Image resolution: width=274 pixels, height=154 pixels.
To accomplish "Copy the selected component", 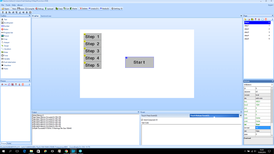I will pyautogui.click(x=59, y=9).
